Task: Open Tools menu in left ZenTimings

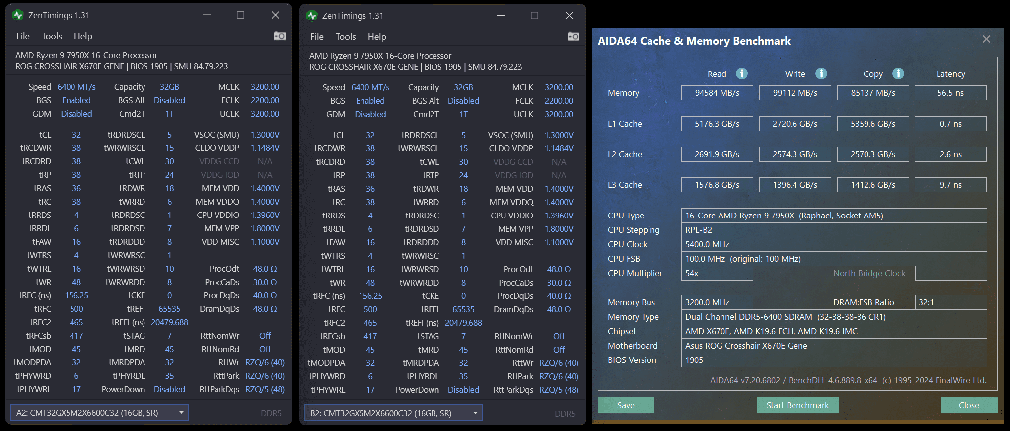Action: coord(52,36)
